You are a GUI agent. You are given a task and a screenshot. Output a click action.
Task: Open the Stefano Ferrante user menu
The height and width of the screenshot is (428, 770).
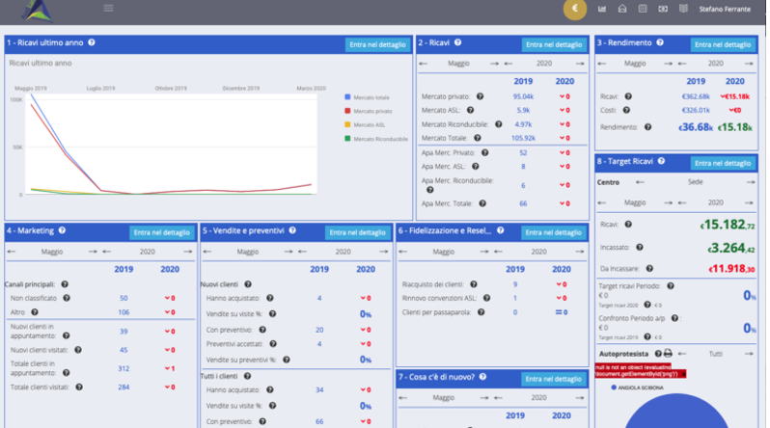[725, 9]
